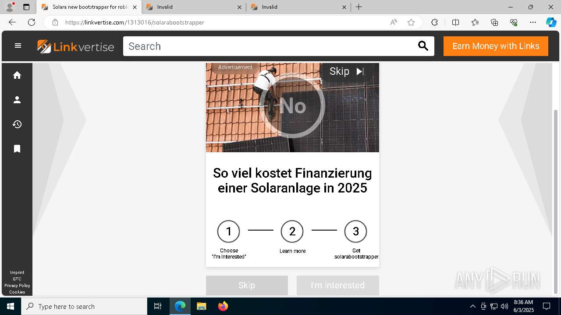
Task: Click the solar panel ad image
Action: [292, 108]
